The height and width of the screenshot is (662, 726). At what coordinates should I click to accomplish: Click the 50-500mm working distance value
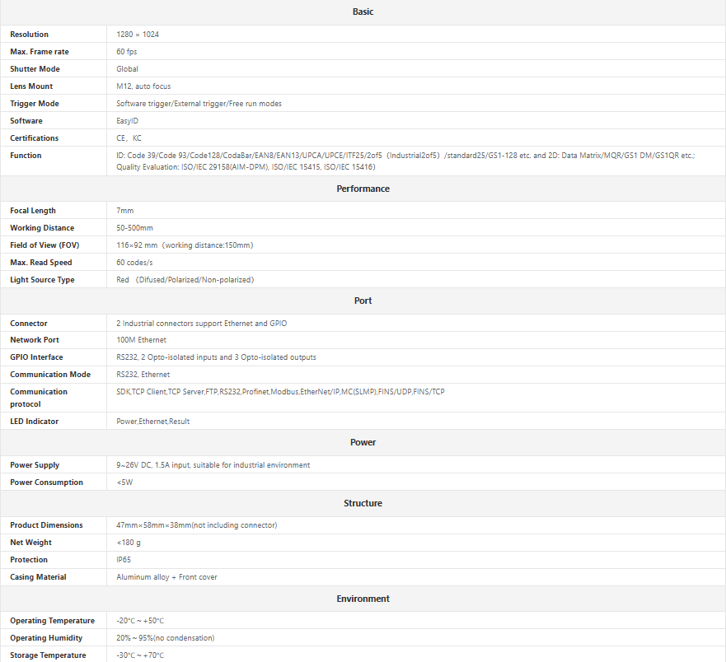[135, 228]
